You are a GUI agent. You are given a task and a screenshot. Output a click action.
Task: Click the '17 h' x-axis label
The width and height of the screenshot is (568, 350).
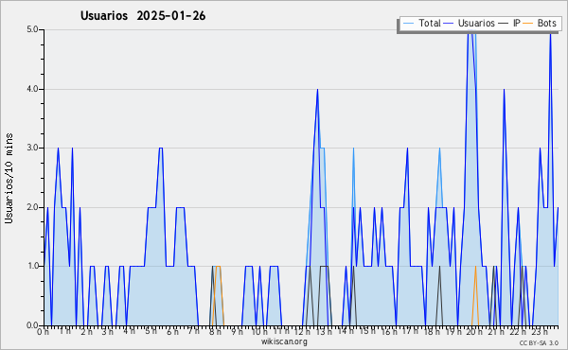pyautogui.click(x=410, y=331)
